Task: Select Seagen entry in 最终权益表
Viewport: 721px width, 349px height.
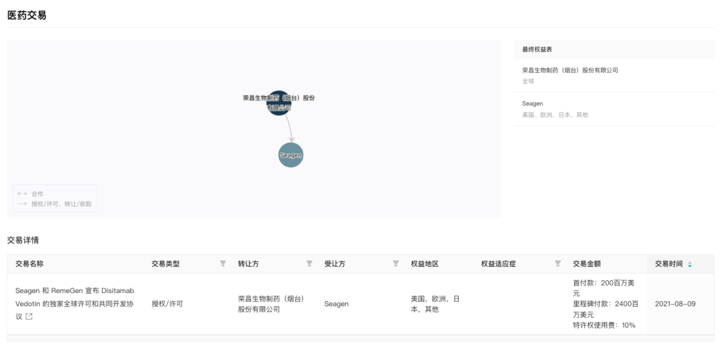Action: 532,103
